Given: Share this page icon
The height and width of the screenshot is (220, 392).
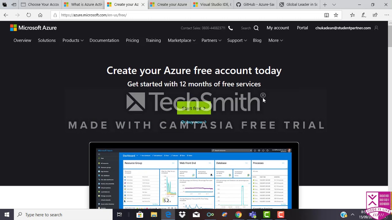Looking at the screenshot, I should [375, 15].
